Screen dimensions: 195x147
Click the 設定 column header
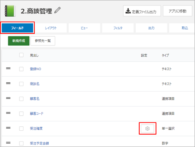[144, 55]
